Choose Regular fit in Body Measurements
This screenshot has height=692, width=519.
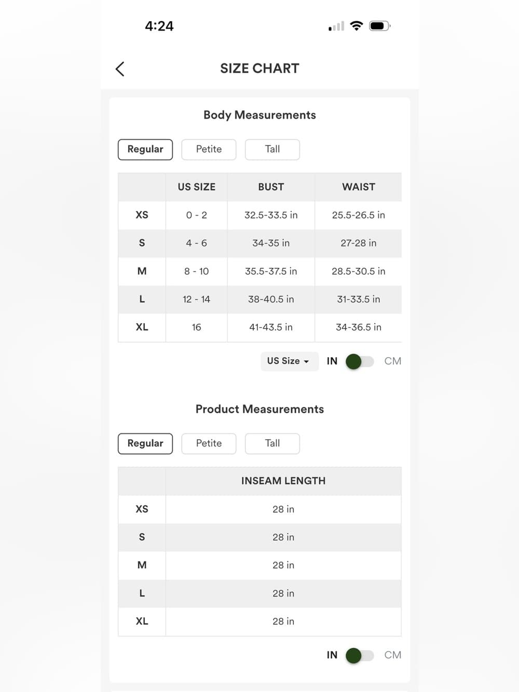[145, 150]
